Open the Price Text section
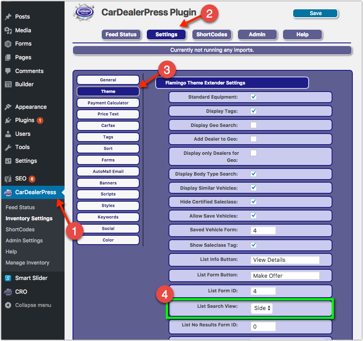The width and height of the screenshot is (363, 341). 108,114
